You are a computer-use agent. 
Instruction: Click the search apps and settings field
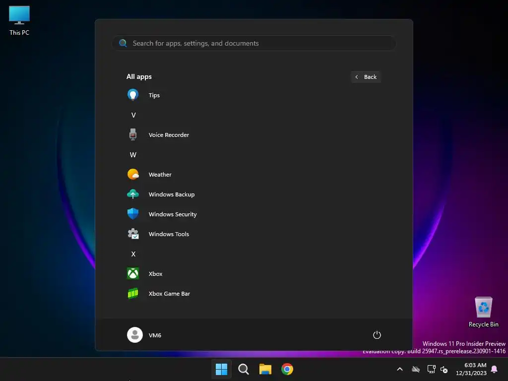click(254, 43)
